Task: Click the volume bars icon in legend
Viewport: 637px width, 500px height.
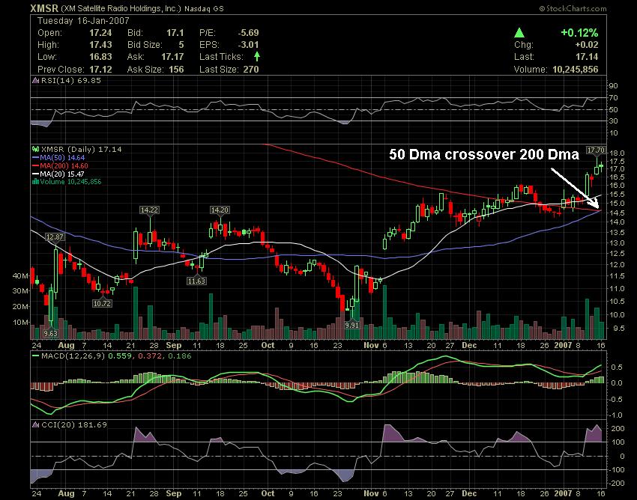Action: point(36,181)
